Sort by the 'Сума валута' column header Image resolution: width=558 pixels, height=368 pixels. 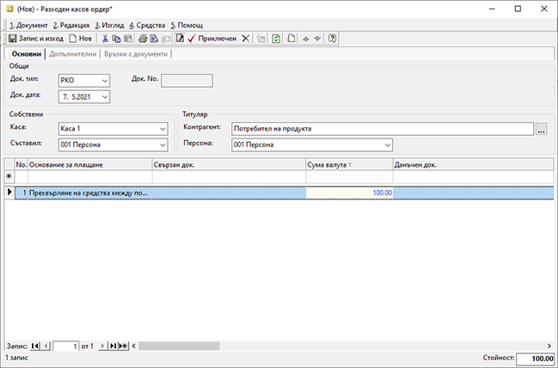[349, 165]
